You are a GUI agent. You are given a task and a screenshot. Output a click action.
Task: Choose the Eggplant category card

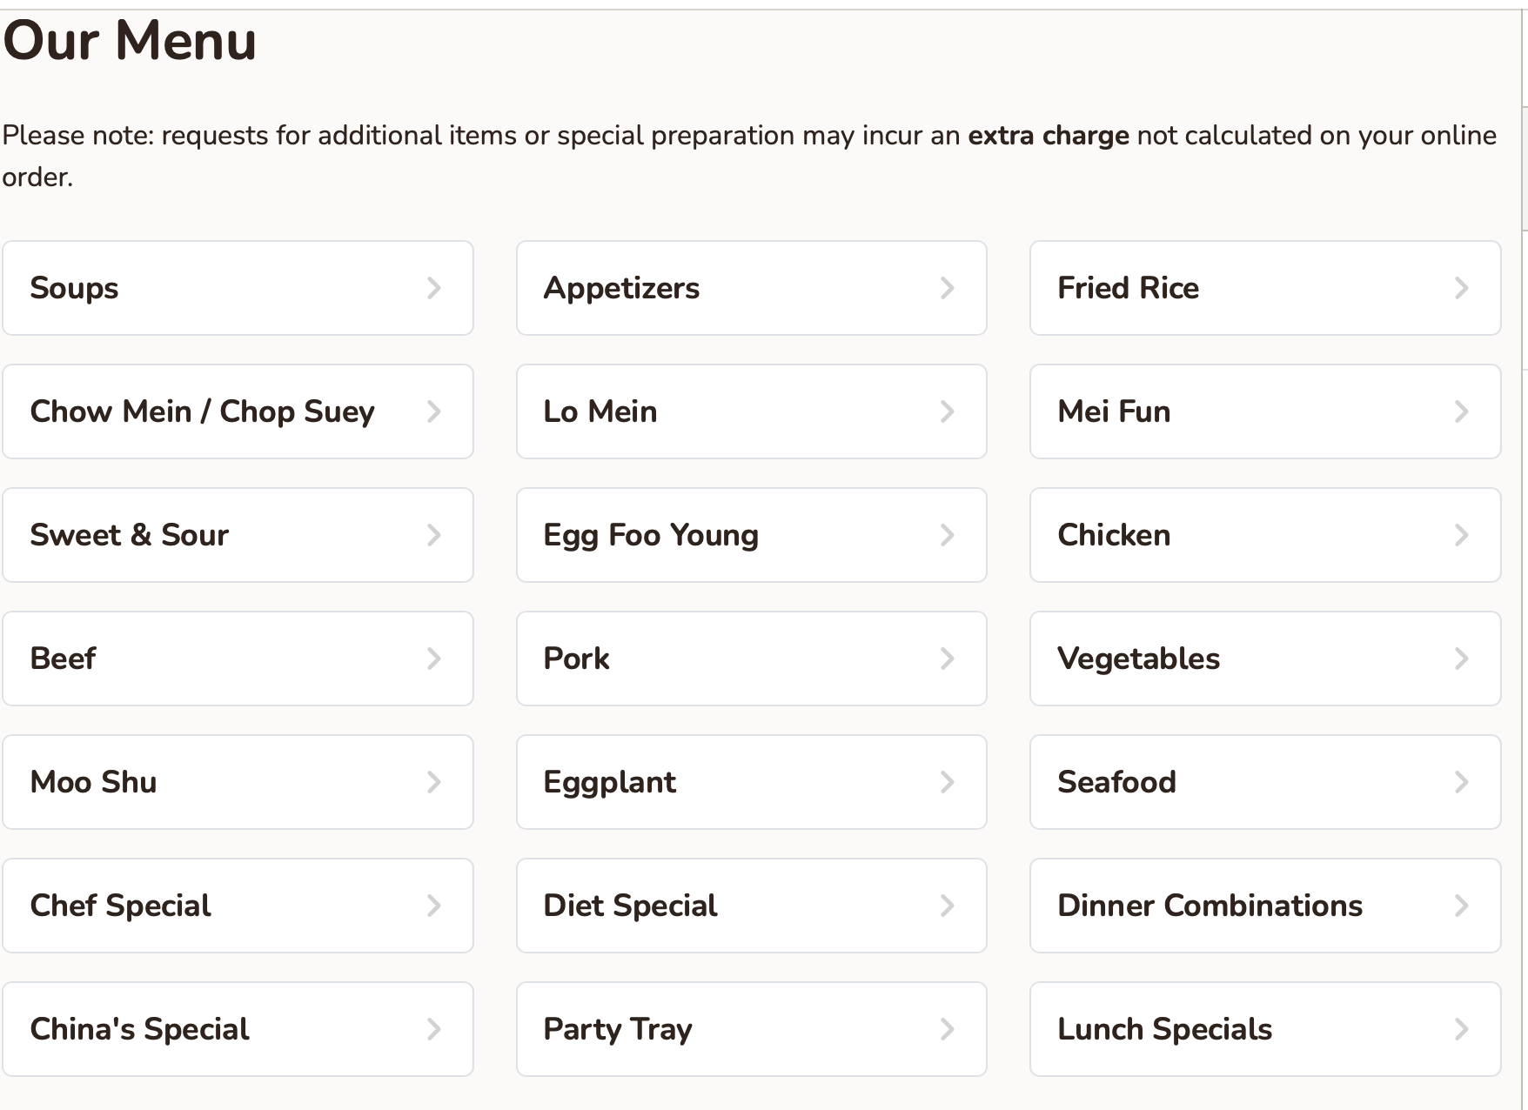[x=751, y=782]
